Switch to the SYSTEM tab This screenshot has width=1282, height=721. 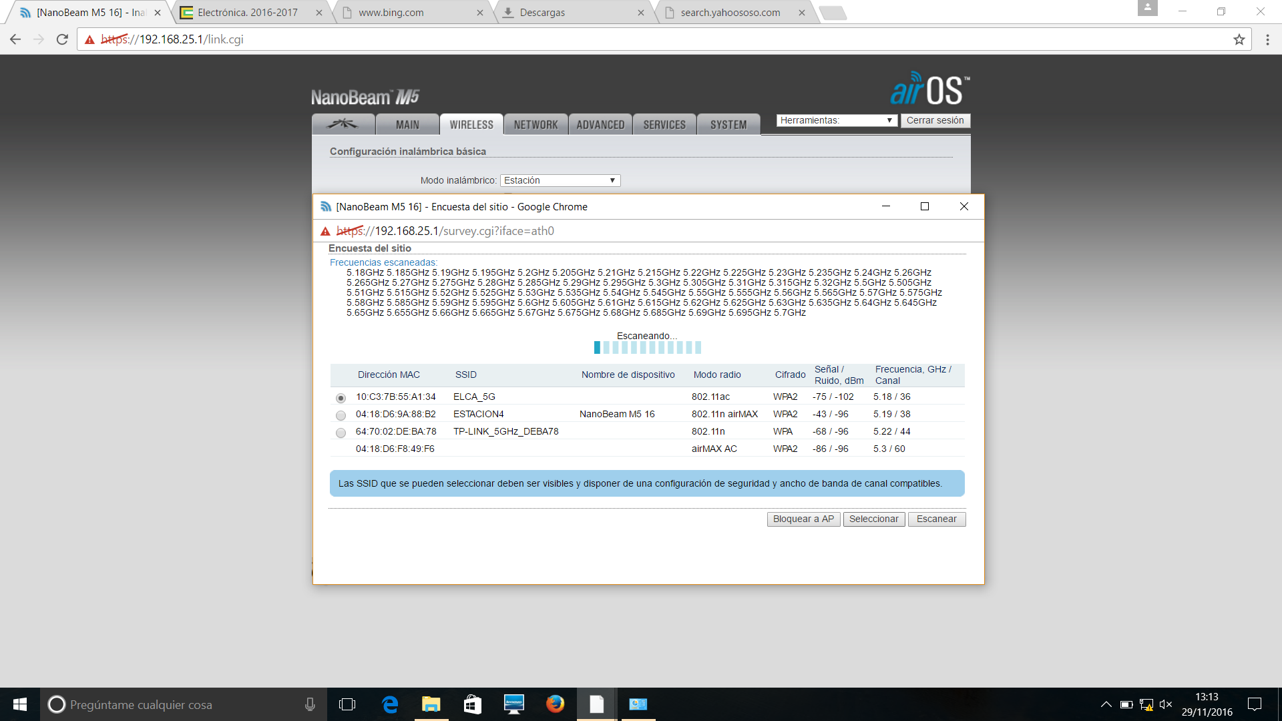(x=728, y=124)
